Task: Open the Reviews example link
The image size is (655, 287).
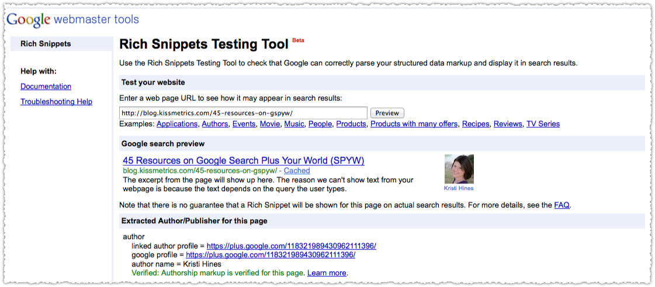Action: coord(508,124)
